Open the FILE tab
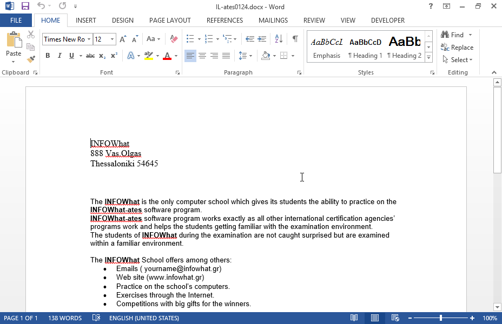This screenshot has width=502, height=324. 16,21
